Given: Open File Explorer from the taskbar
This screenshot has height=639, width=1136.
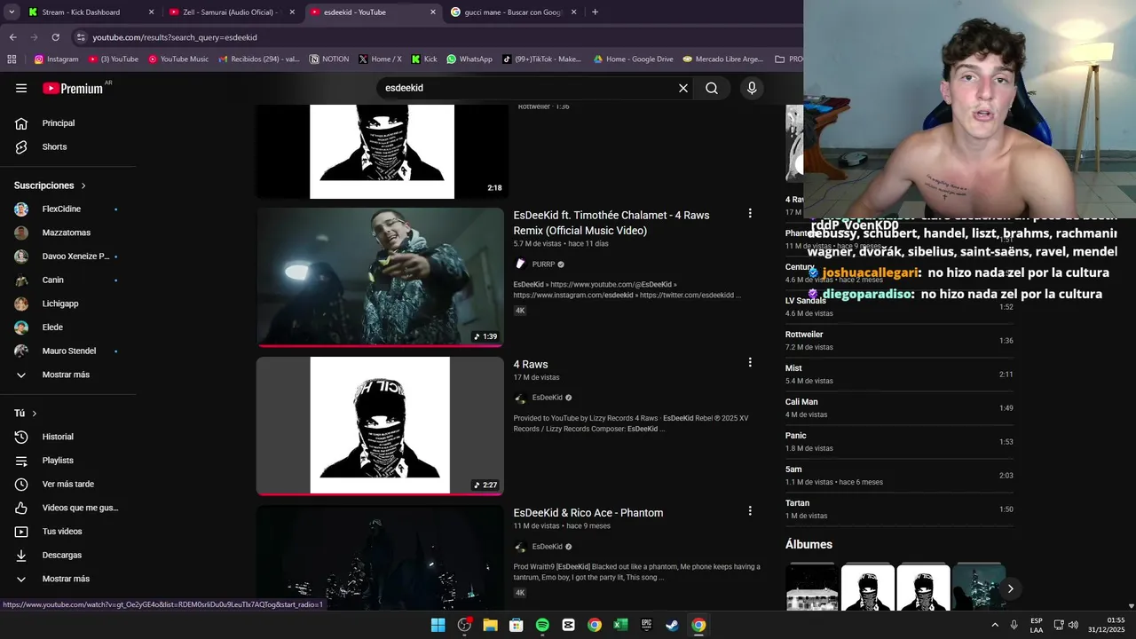Looking at the screenshot, I should click(490, 625).
